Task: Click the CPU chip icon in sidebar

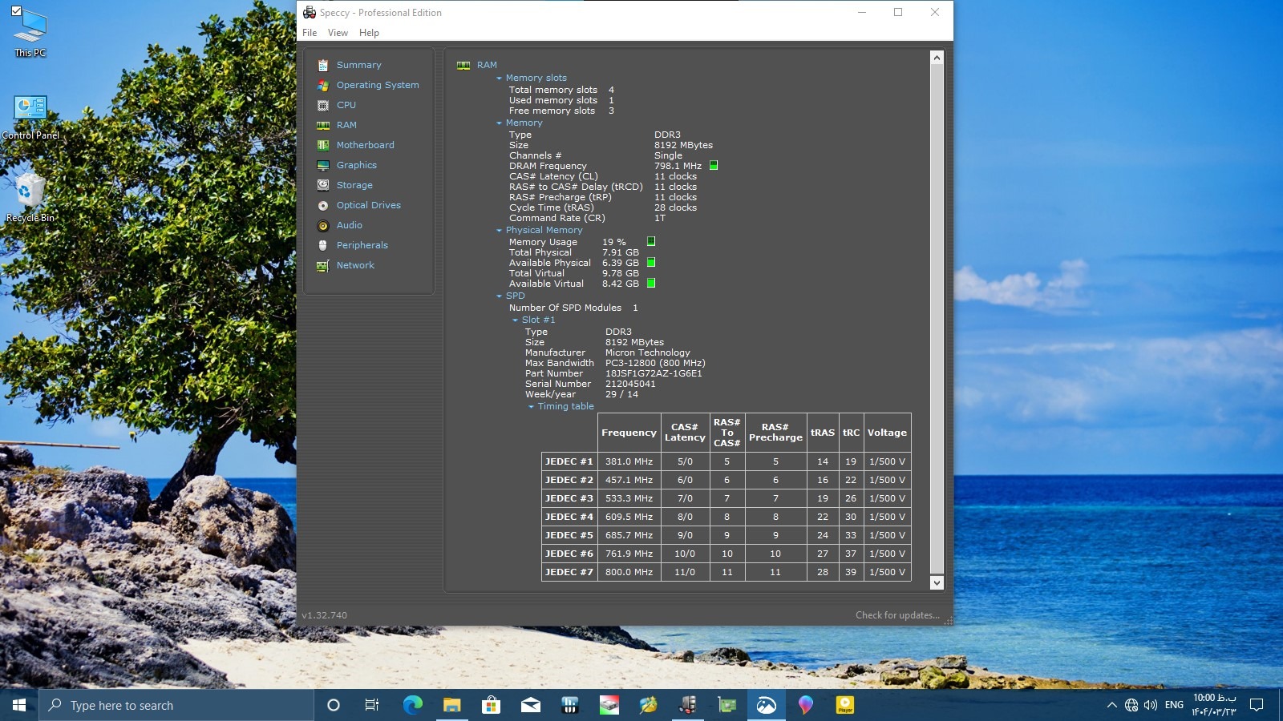Action: (x=323, y=105)
